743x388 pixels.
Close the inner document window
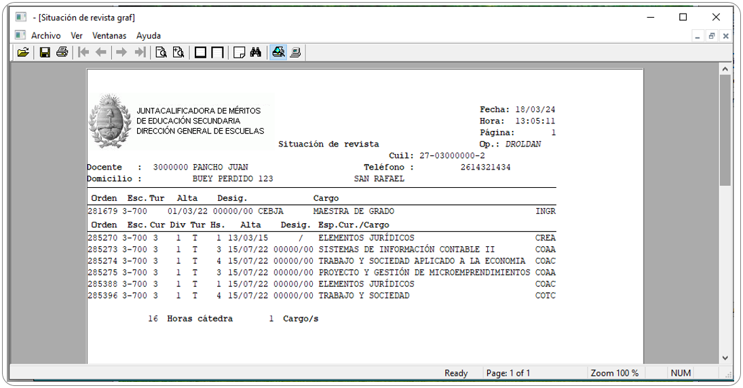[x=725, y=36]
